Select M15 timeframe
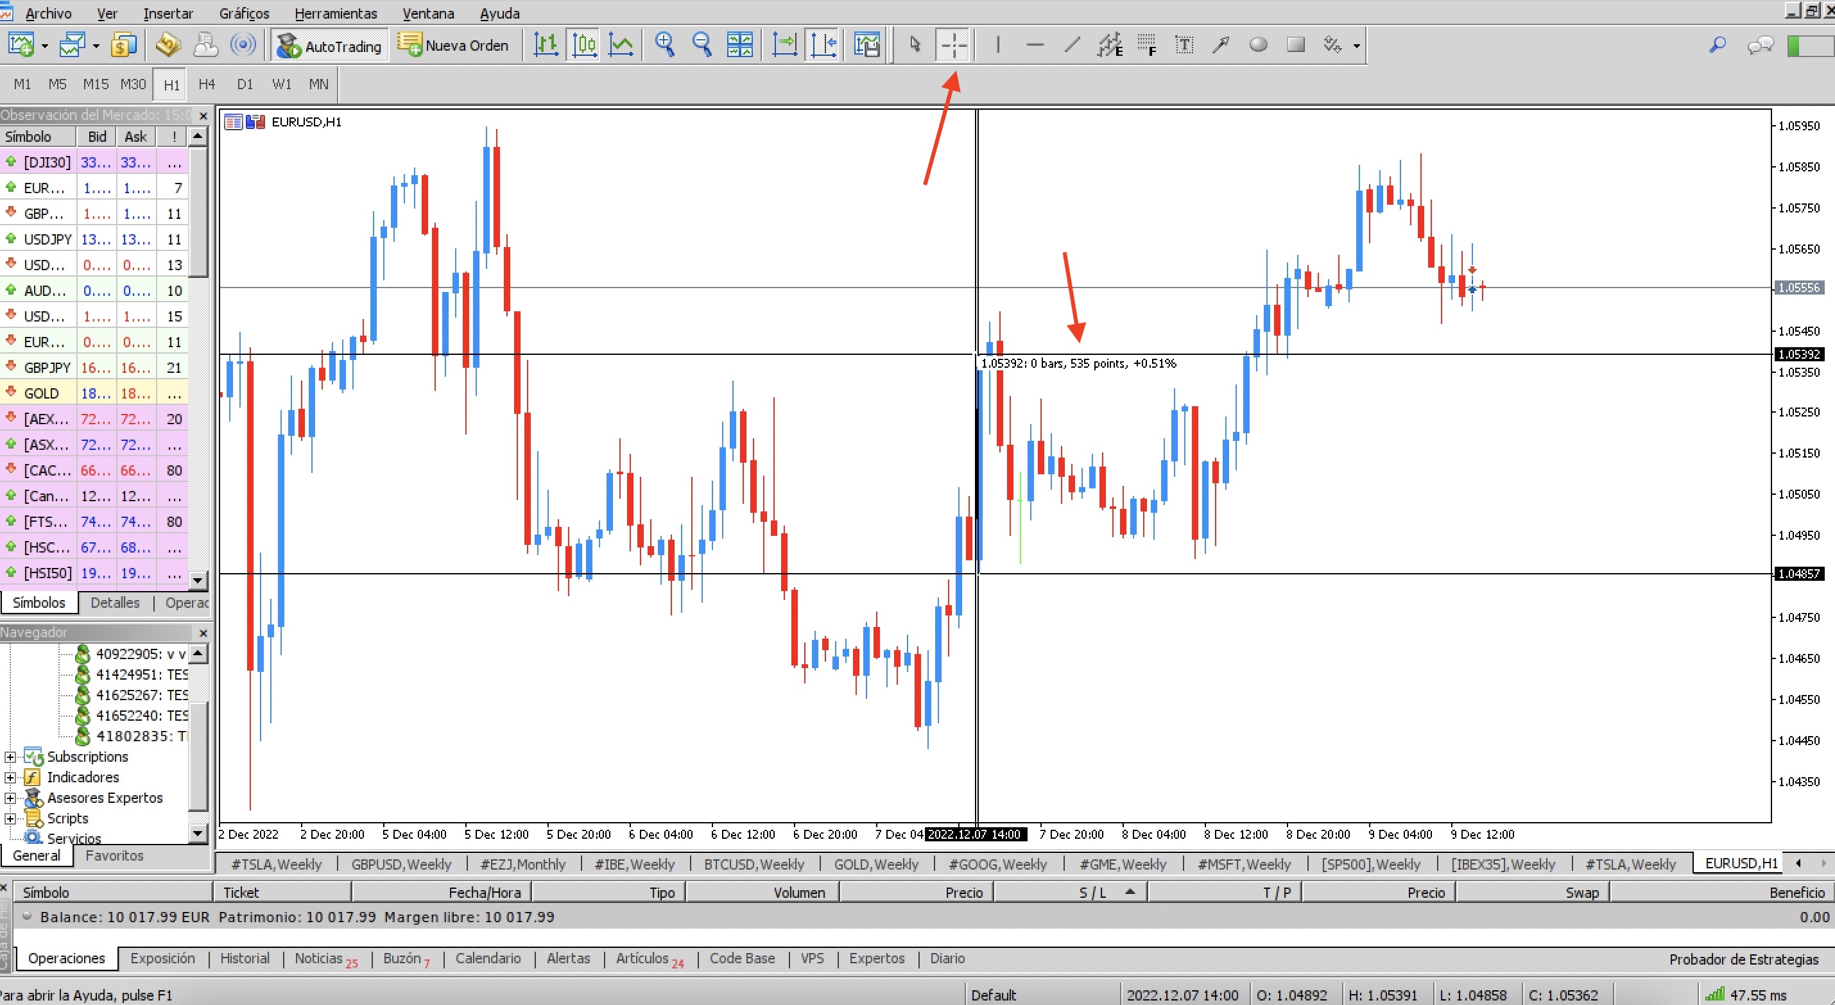Image resolution: width=1835 pixels, height=1005 pixels. point(96,85)
